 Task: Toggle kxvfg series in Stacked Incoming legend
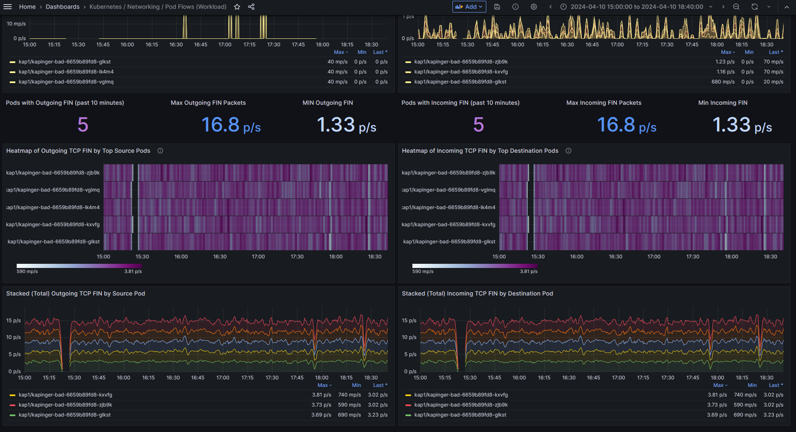tap(461, 395)
